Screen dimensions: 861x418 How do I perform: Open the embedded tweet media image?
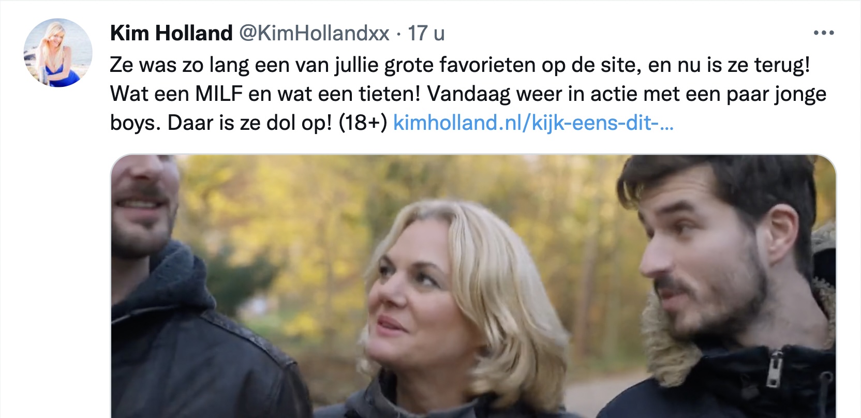(x=473, y=286)
